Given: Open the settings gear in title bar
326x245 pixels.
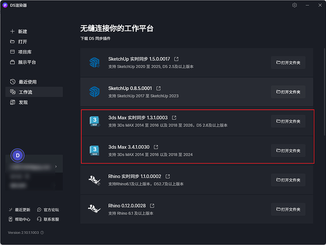Looking at the screenshot, I should [x=294, y=5].
